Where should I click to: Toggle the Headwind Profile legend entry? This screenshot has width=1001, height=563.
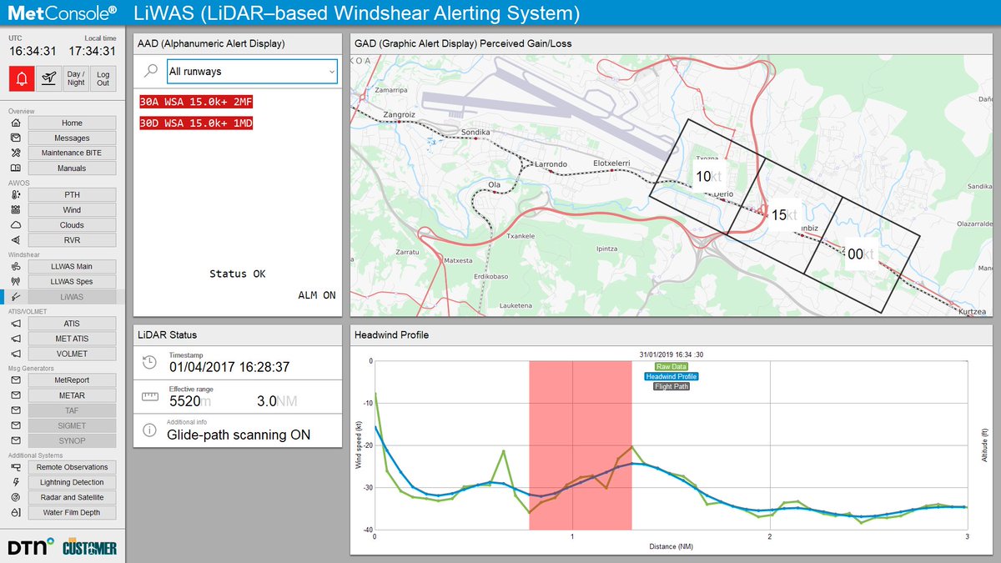(x=672, y=376)
